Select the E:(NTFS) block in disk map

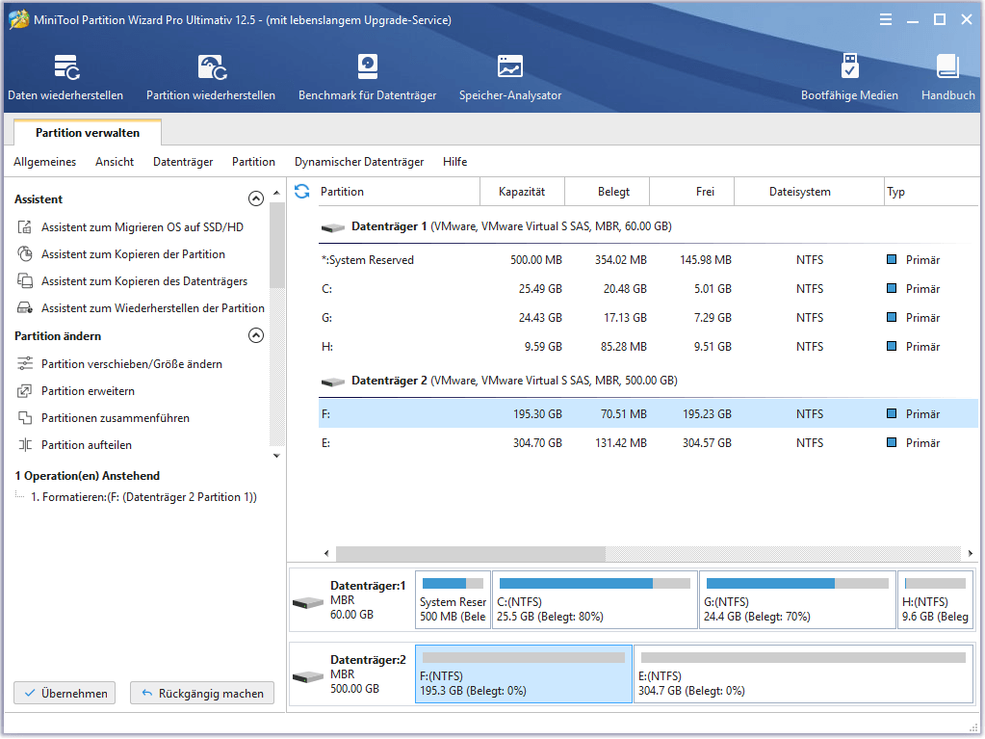[803, 673]
